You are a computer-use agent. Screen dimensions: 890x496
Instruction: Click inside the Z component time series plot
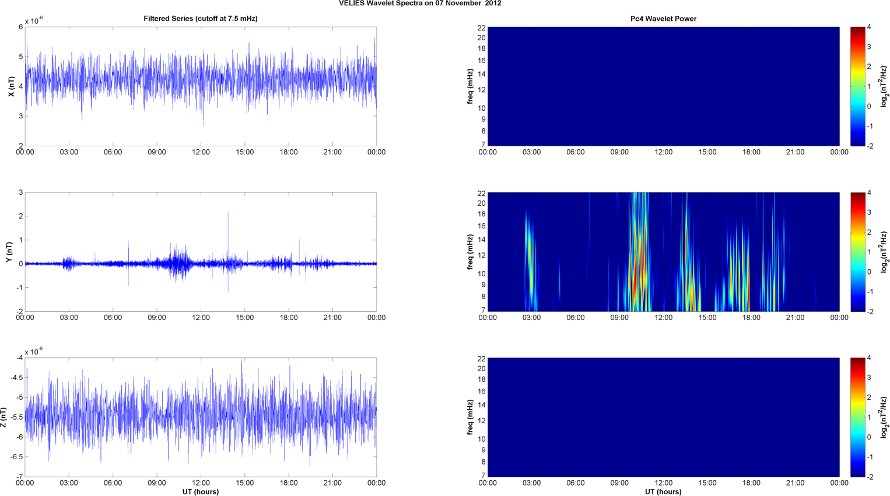pyautogui.click(x=200, y=417)
